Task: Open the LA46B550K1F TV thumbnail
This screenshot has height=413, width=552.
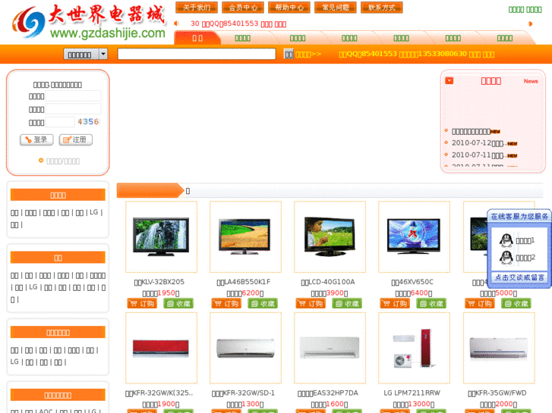Action: [245, 236]
